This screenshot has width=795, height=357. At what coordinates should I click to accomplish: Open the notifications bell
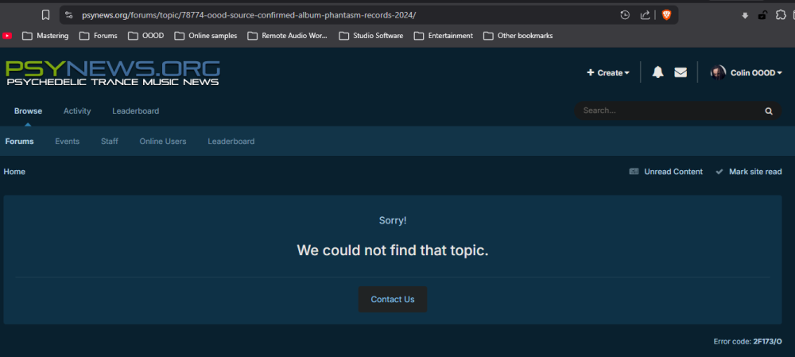click(657, 72)
